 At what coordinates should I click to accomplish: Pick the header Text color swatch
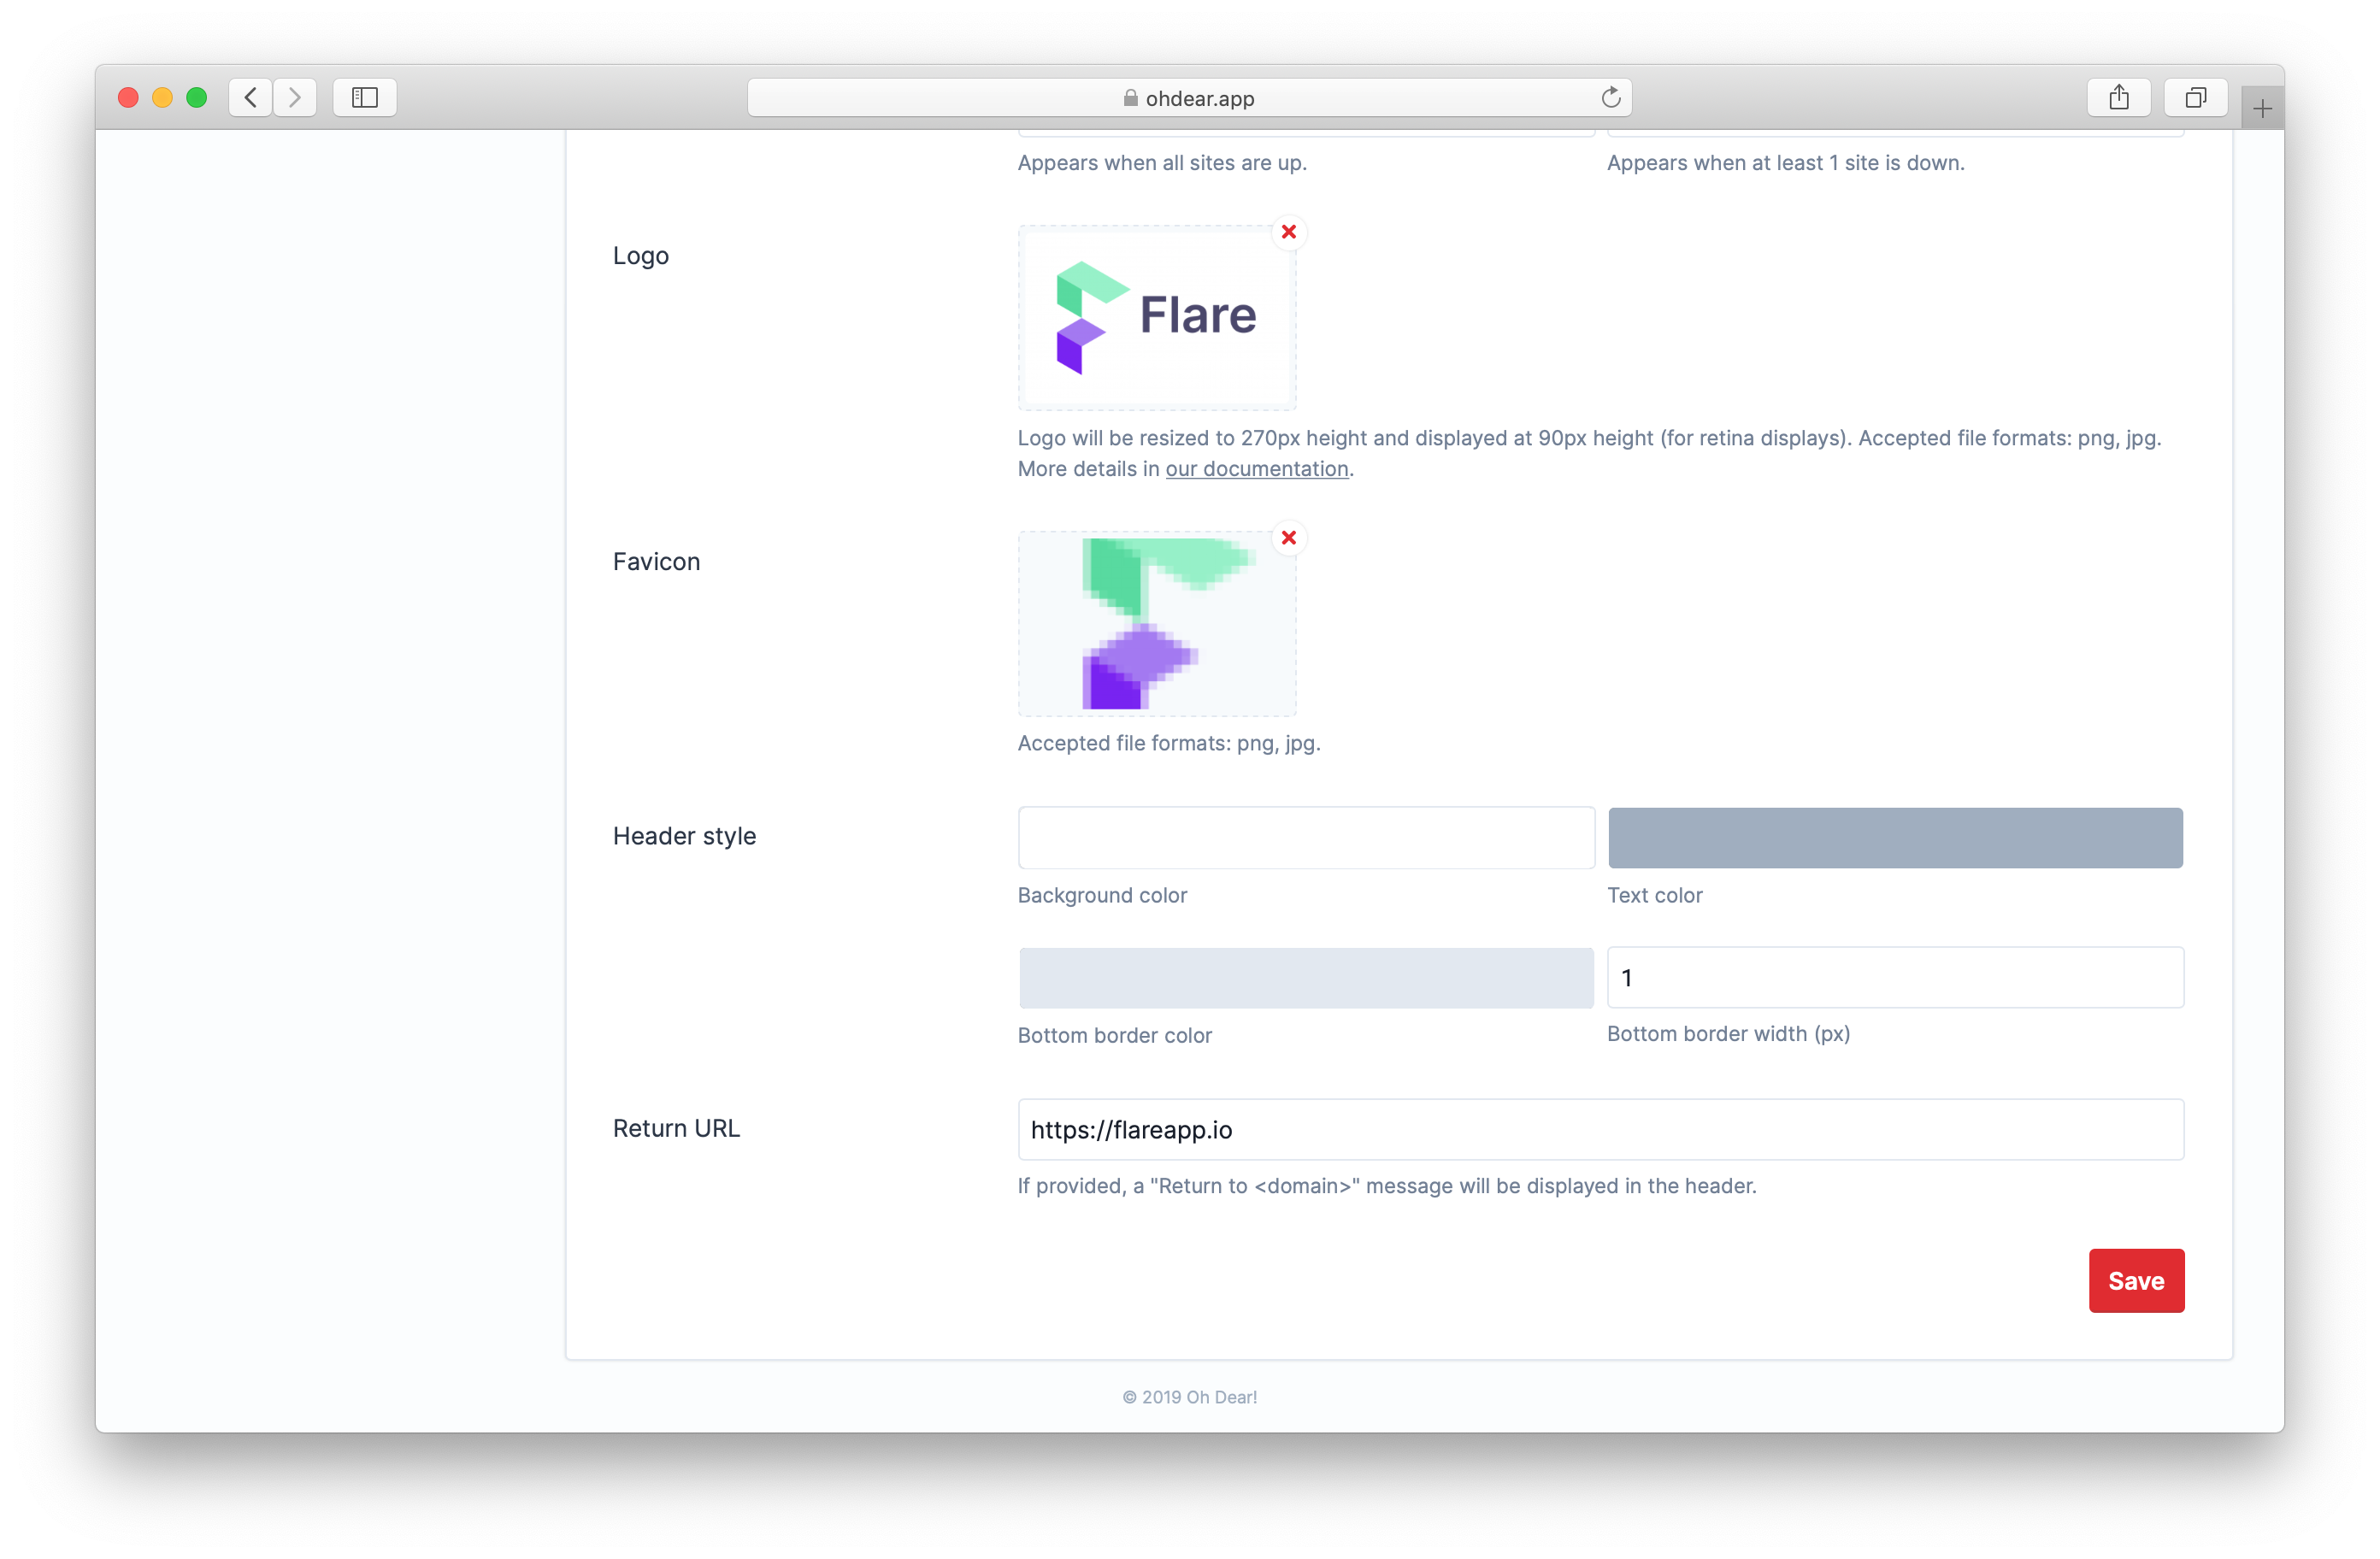tap(1895, 838)
